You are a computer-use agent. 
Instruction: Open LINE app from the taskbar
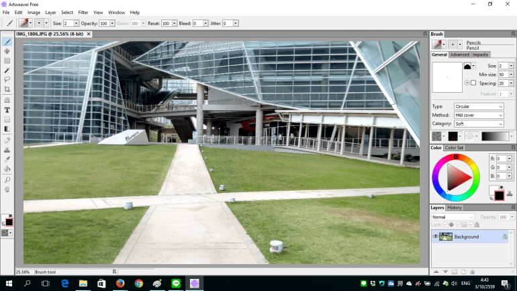175,284
